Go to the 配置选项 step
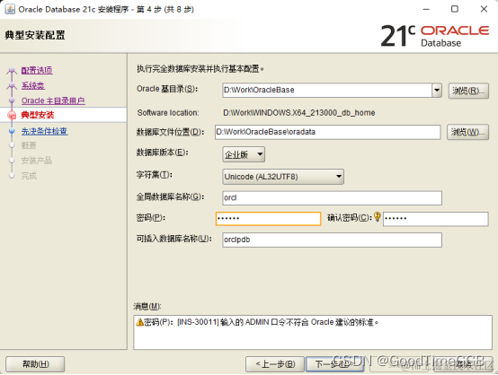This screenshot has width=498, height=375. (37, 70)
